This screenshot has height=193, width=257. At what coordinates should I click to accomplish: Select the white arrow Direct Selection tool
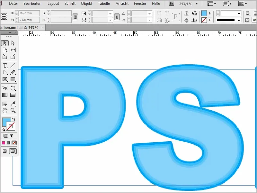coord(13,43)
